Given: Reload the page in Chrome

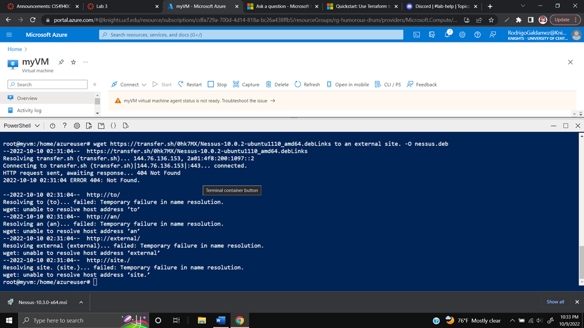Looking at the screenshot, I should tap(33, 20).
